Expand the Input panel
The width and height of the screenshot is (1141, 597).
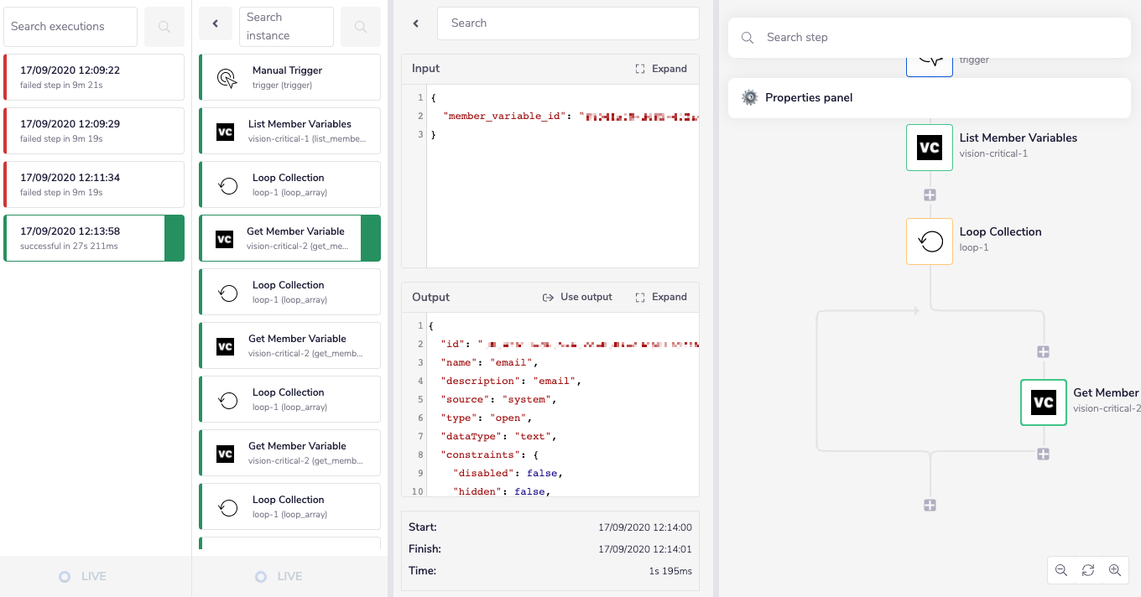tap(661, 69)
